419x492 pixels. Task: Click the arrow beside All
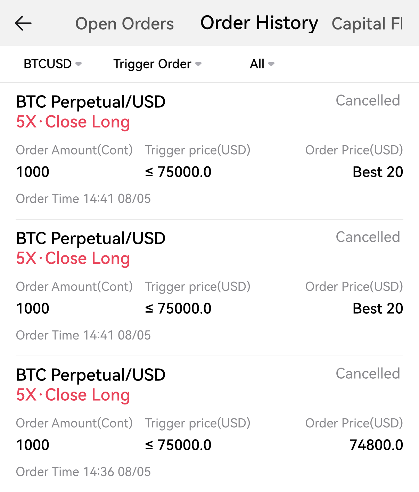tap(272, 64)
